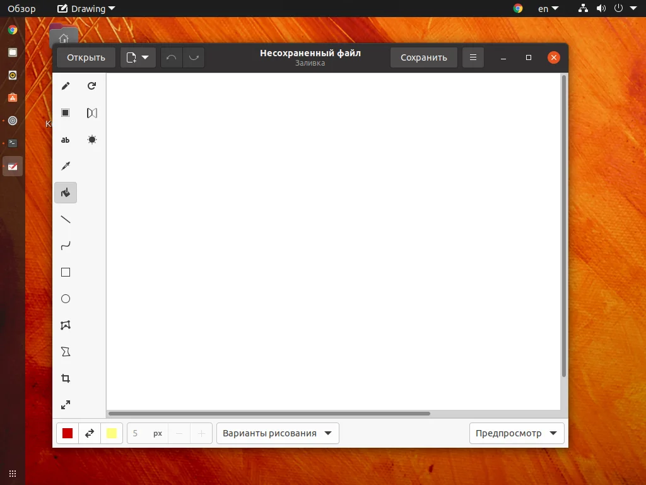Screen dimensions: 646x485
Task: Pick the Rectangle shape tool
Action: pyautogui.click(x=66, y=272)
